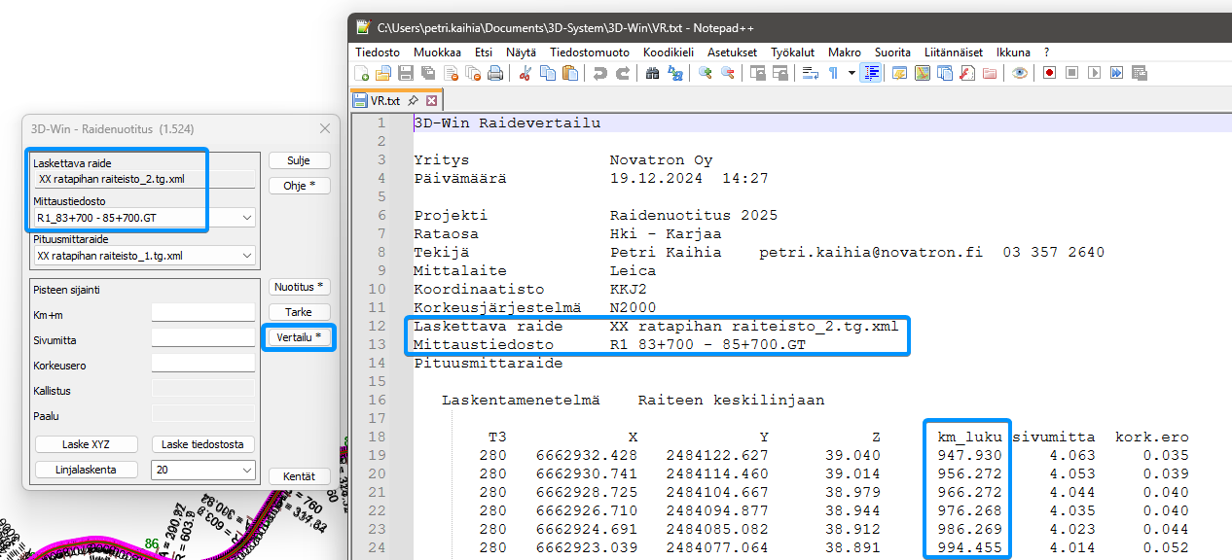
Task: Click the Cut scissors icon
Action: pos(525,73)
